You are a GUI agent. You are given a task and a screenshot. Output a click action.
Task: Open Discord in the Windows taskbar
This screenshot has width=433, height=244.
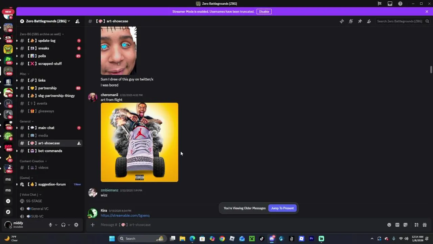[272, 239]
